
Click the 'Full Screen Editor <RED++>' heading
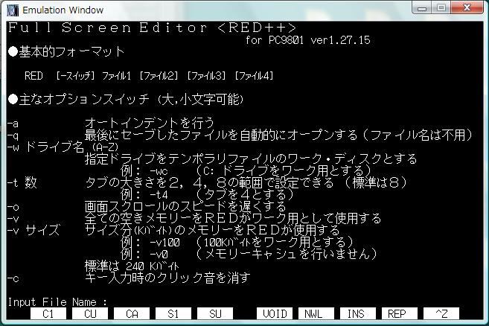pos(152,28)
